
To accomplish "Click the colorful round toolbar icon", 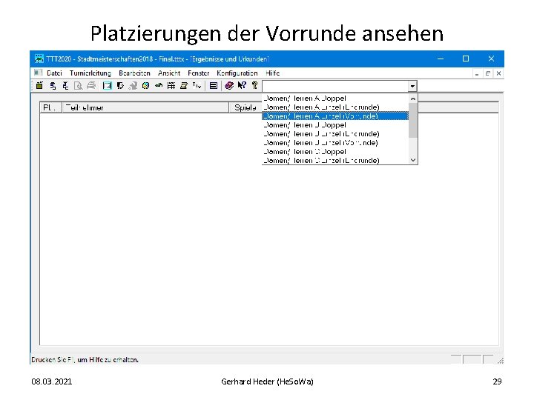I will pos(146,86).
